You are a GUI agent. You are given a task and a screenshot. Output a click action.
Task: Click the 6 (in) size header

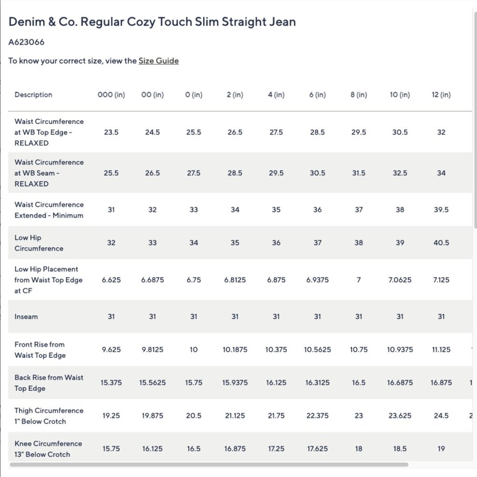[317, 94]
